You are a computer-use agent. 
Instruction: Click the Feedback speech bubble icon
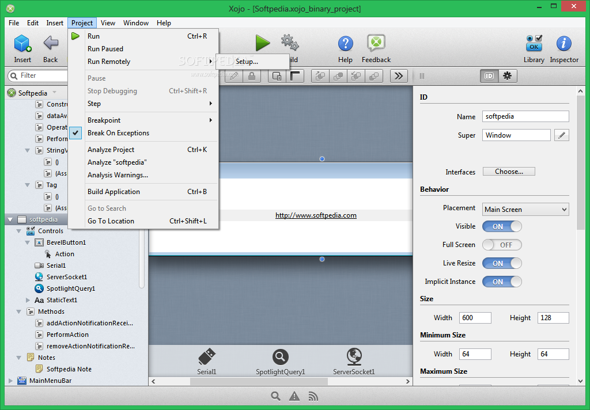tap(376, 43)
